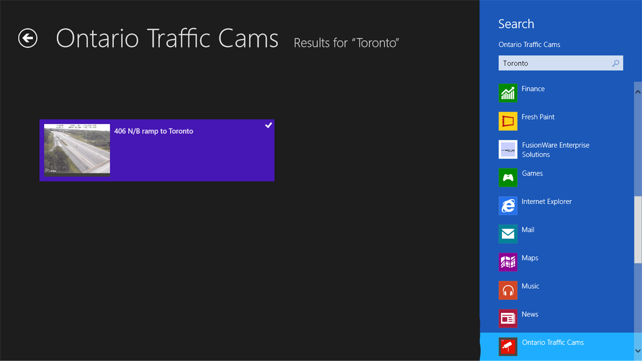The width and height of the screenshot is (642, 361).
Task: Click the app list scrollbar thumb
Action: click(638, 230)
